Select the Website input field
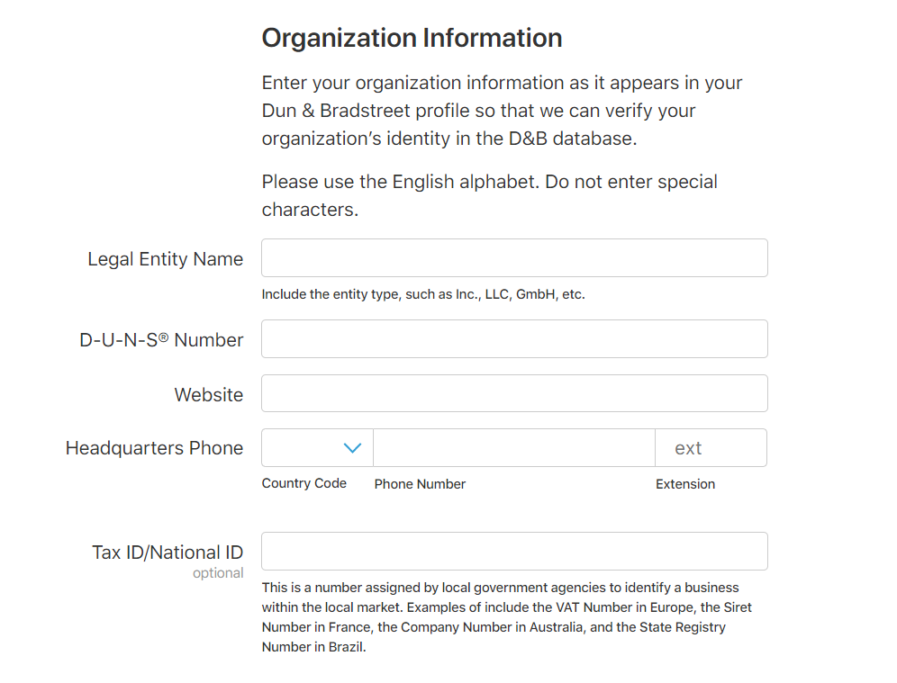 pyautogui.click(x=514, y=393)
